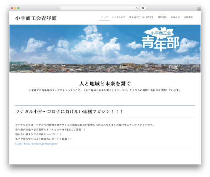Click the yellow minimize window button
Viewport: 210px width, 177px height.
click(x=15, y=8)
